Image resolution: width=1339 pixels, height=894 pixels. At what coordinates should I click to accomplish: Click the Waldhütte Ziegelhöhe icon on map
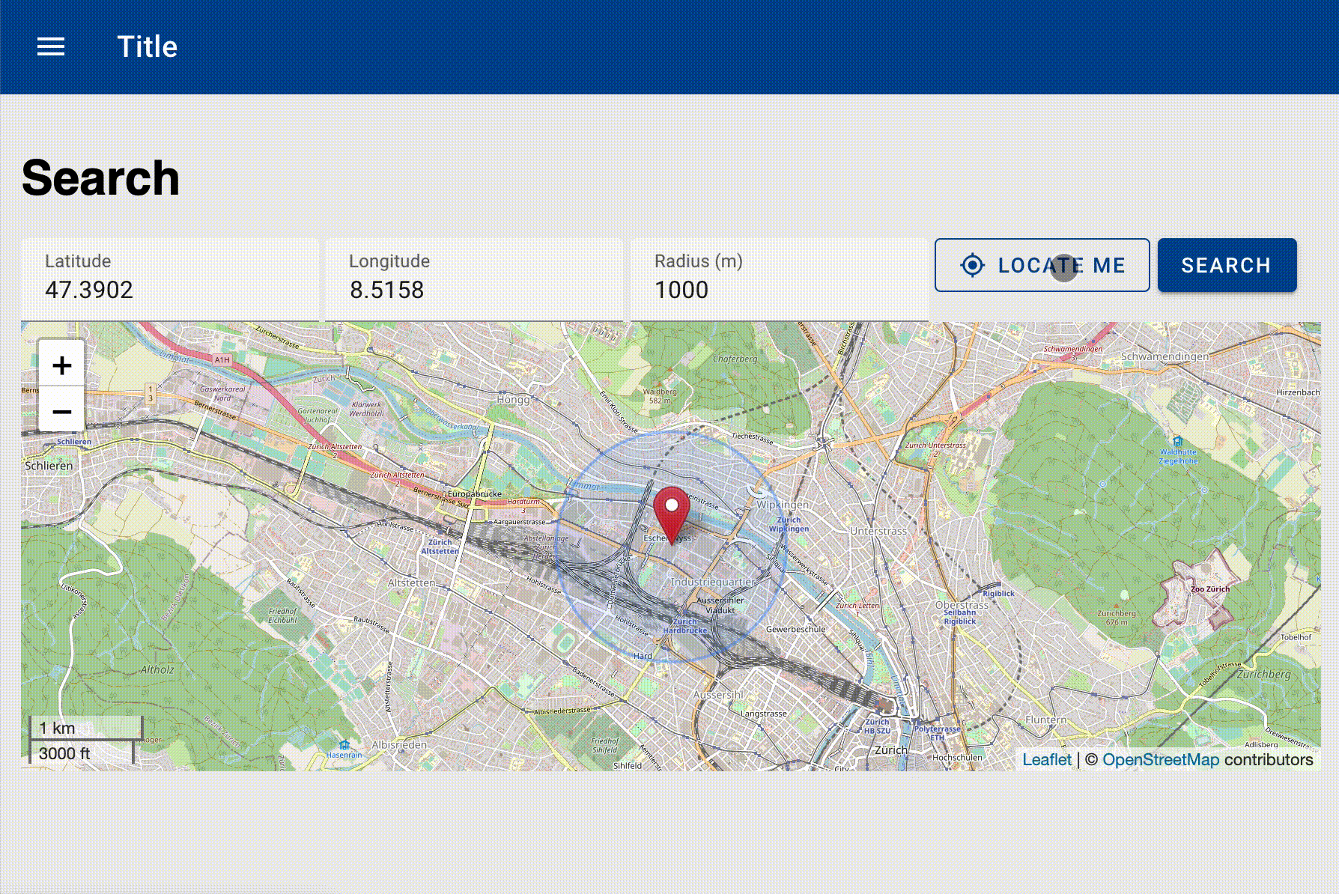coord(1177,441)
